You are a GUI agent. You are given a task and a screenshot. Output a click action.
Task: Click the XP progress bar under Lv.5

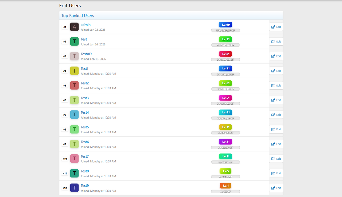[x=226, y=177]
